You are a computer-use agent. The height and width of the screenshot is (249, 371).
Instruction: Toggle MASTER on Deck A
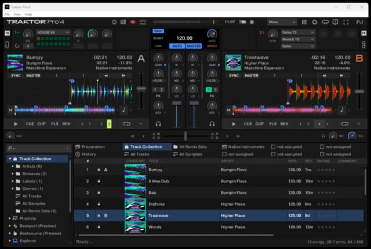(34, 75)
